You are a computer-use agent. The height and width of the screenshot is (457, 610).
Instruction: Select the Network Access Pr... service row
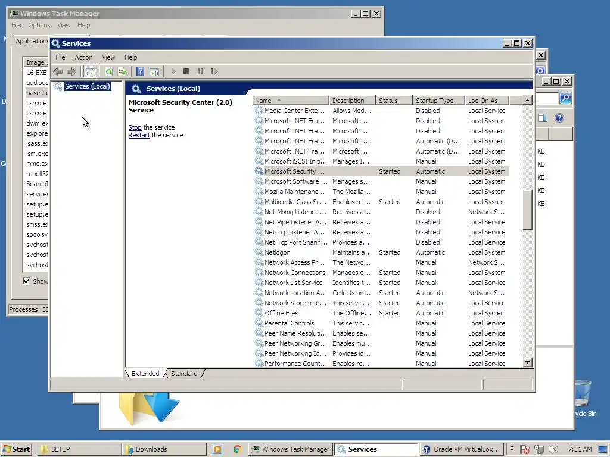(381, 262)
